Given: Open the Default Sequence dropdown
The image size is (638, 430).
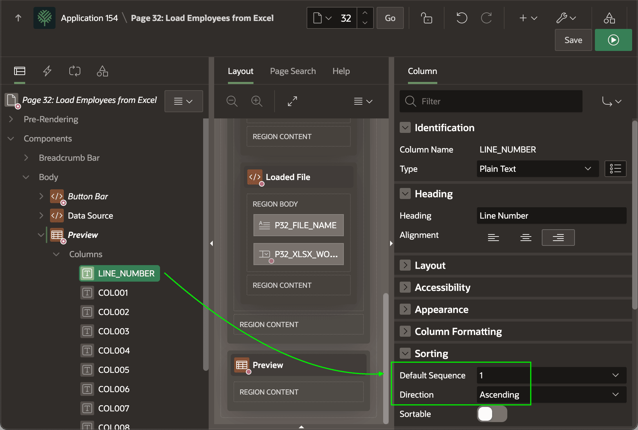Looking at the screenshot, I should [x=551, y=375].
